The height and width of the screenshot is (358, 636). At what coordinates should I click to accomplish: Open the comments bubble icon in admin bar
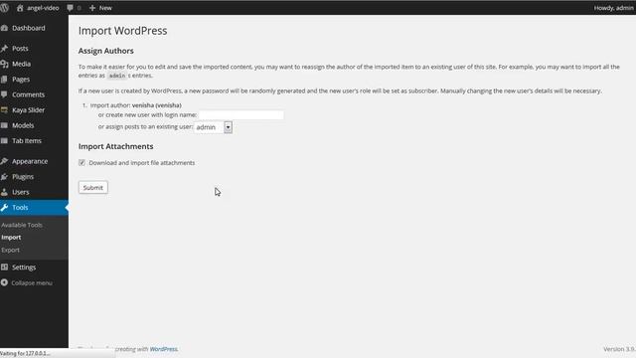tap(71, 8)
